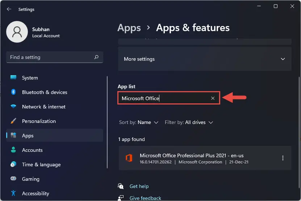Select the Accounts person icon
Image resolution: width=301 pixels, height=201 pixels.
click(x=13, y=150)
